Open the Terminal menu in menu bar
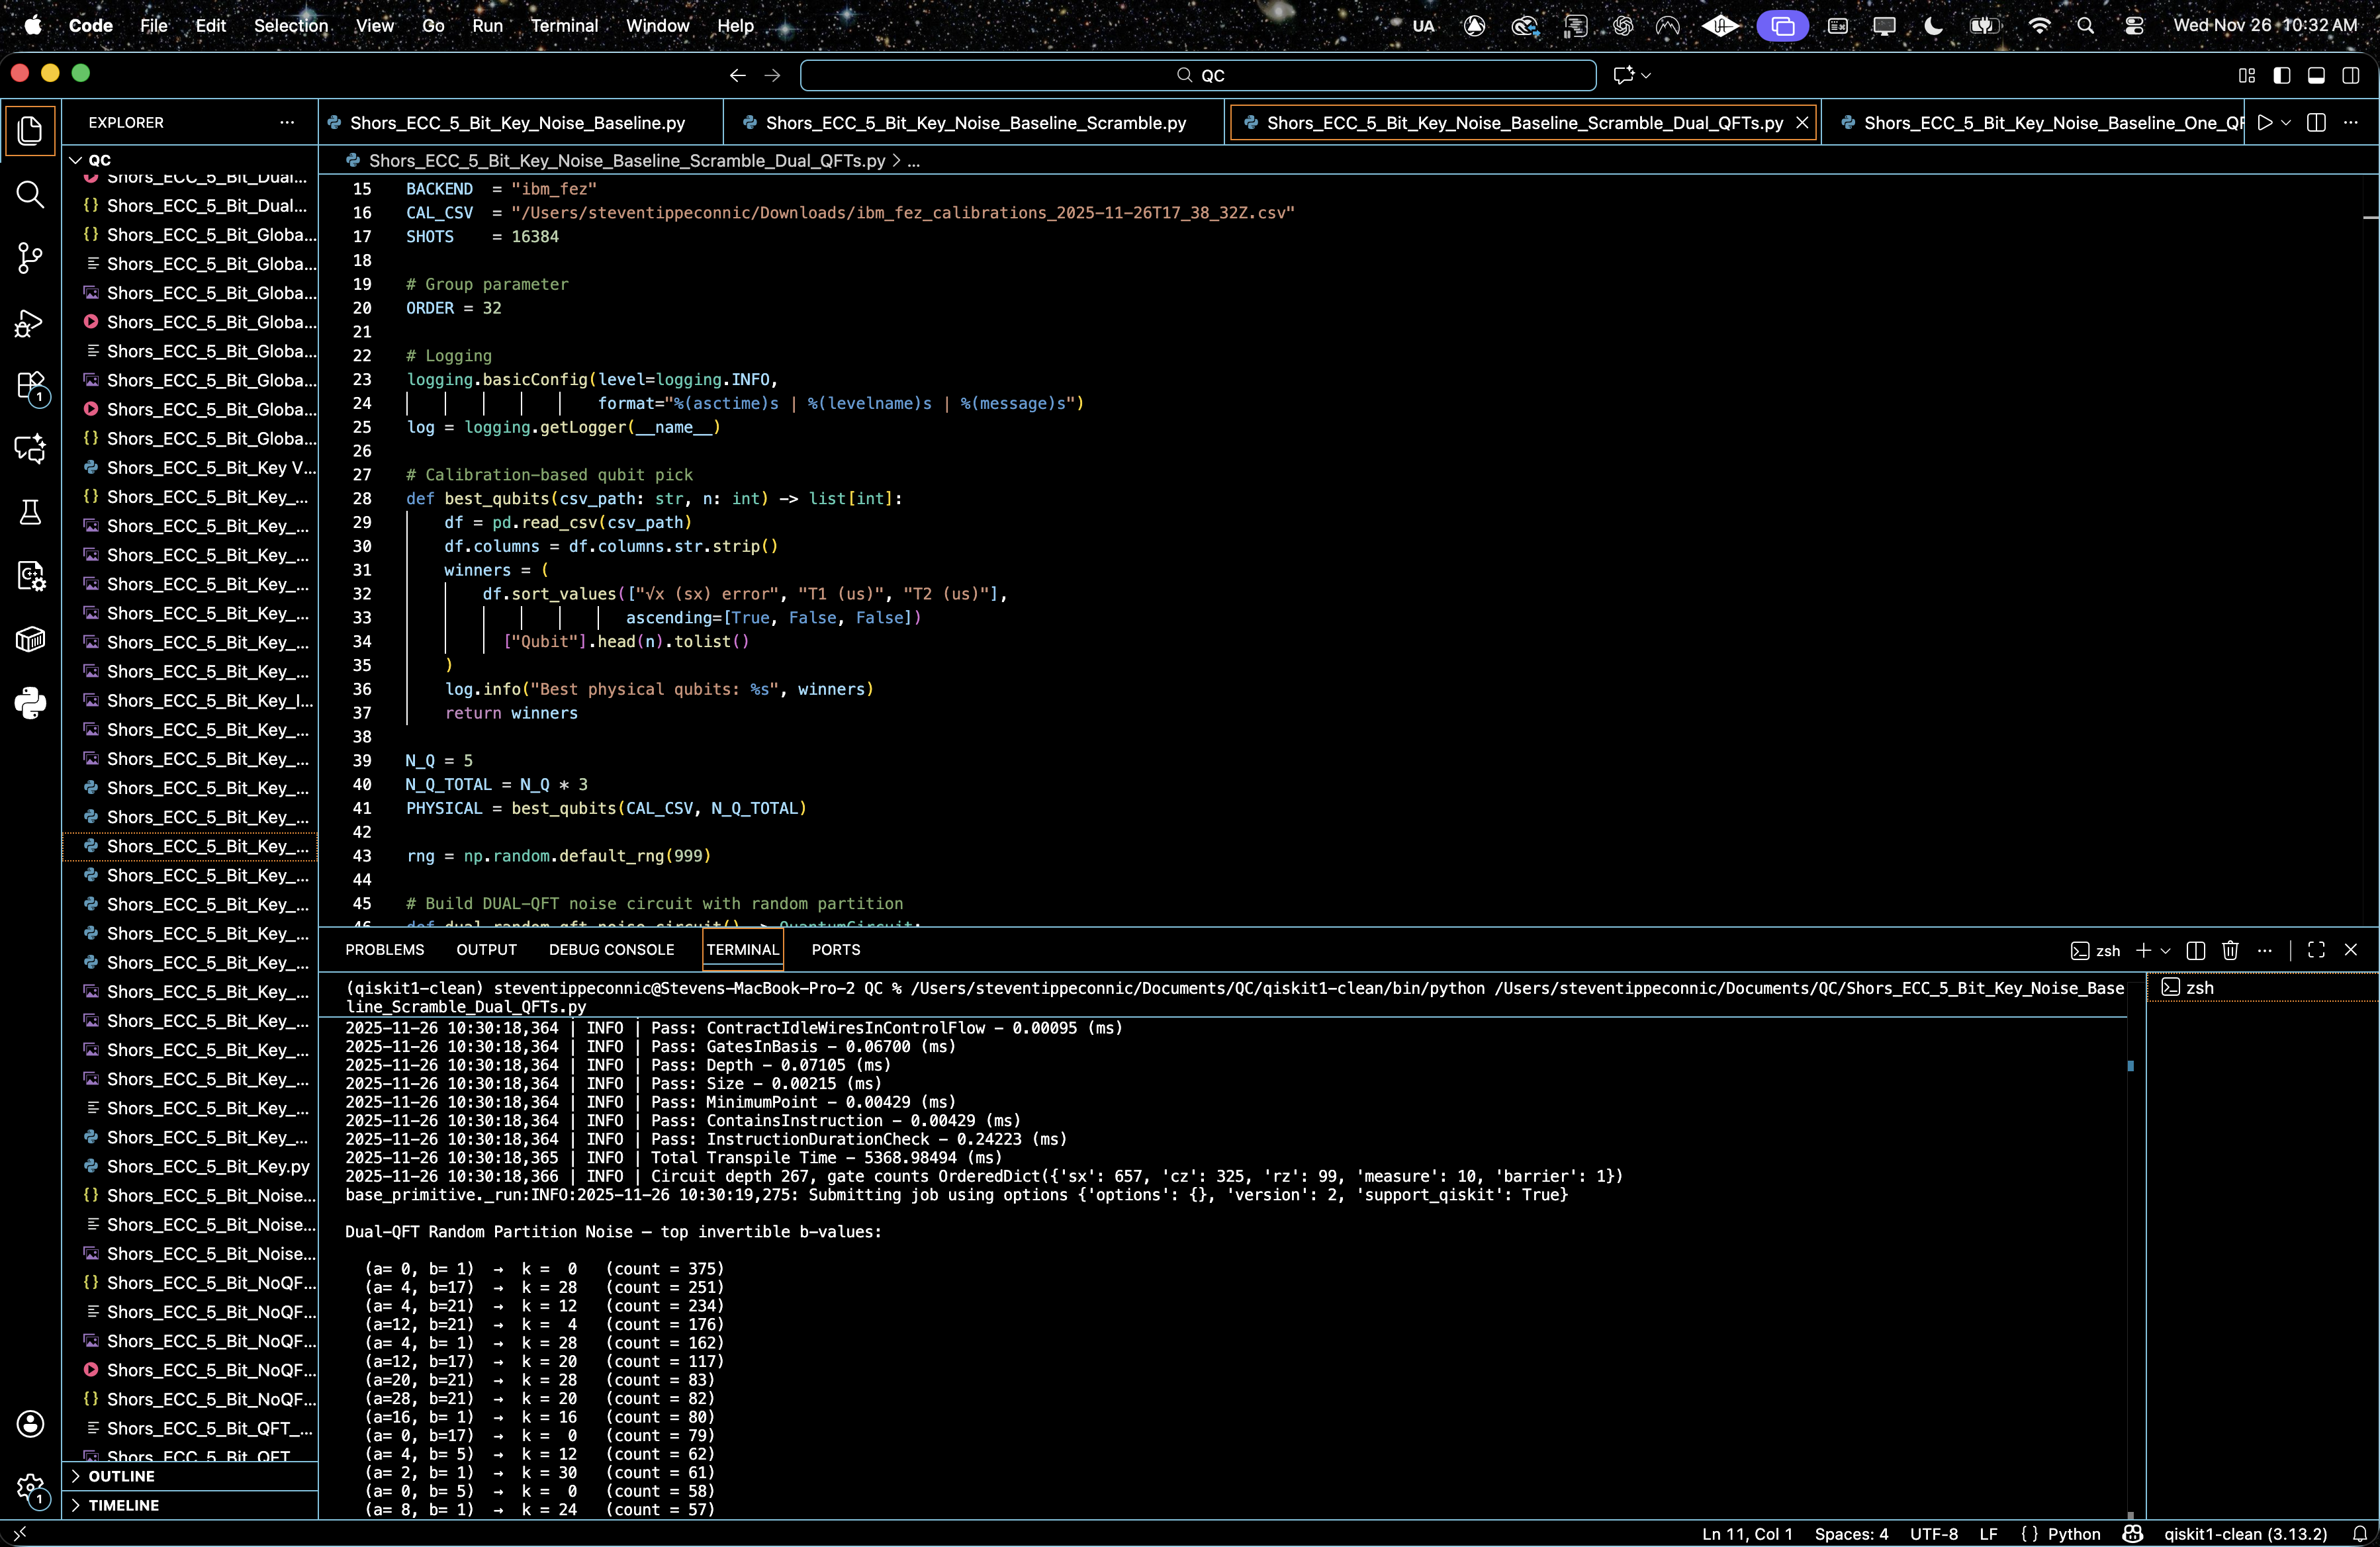Screen dimensions: 2380x1547 tap(563, 25)
